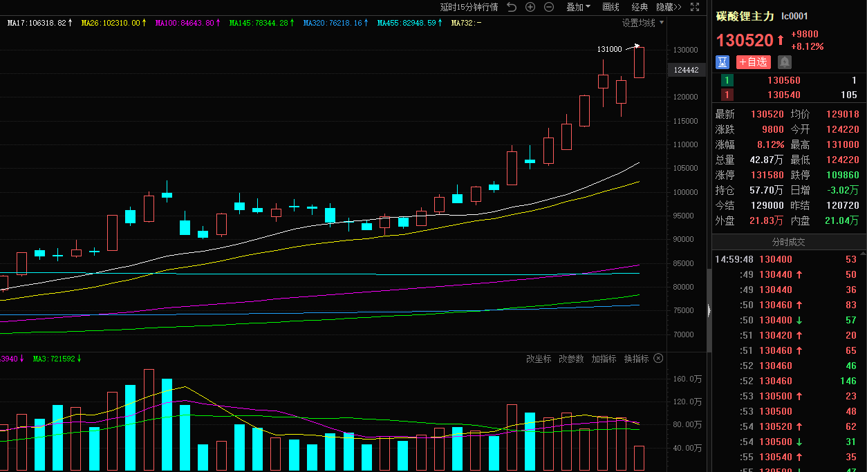Click the undo arrow icon in chart toolbar
867x472 pixels.
click(512, 7)
